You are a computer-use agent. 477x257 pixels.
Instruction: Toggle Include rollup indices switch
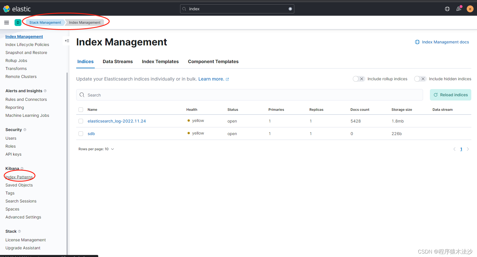(359, 79)
